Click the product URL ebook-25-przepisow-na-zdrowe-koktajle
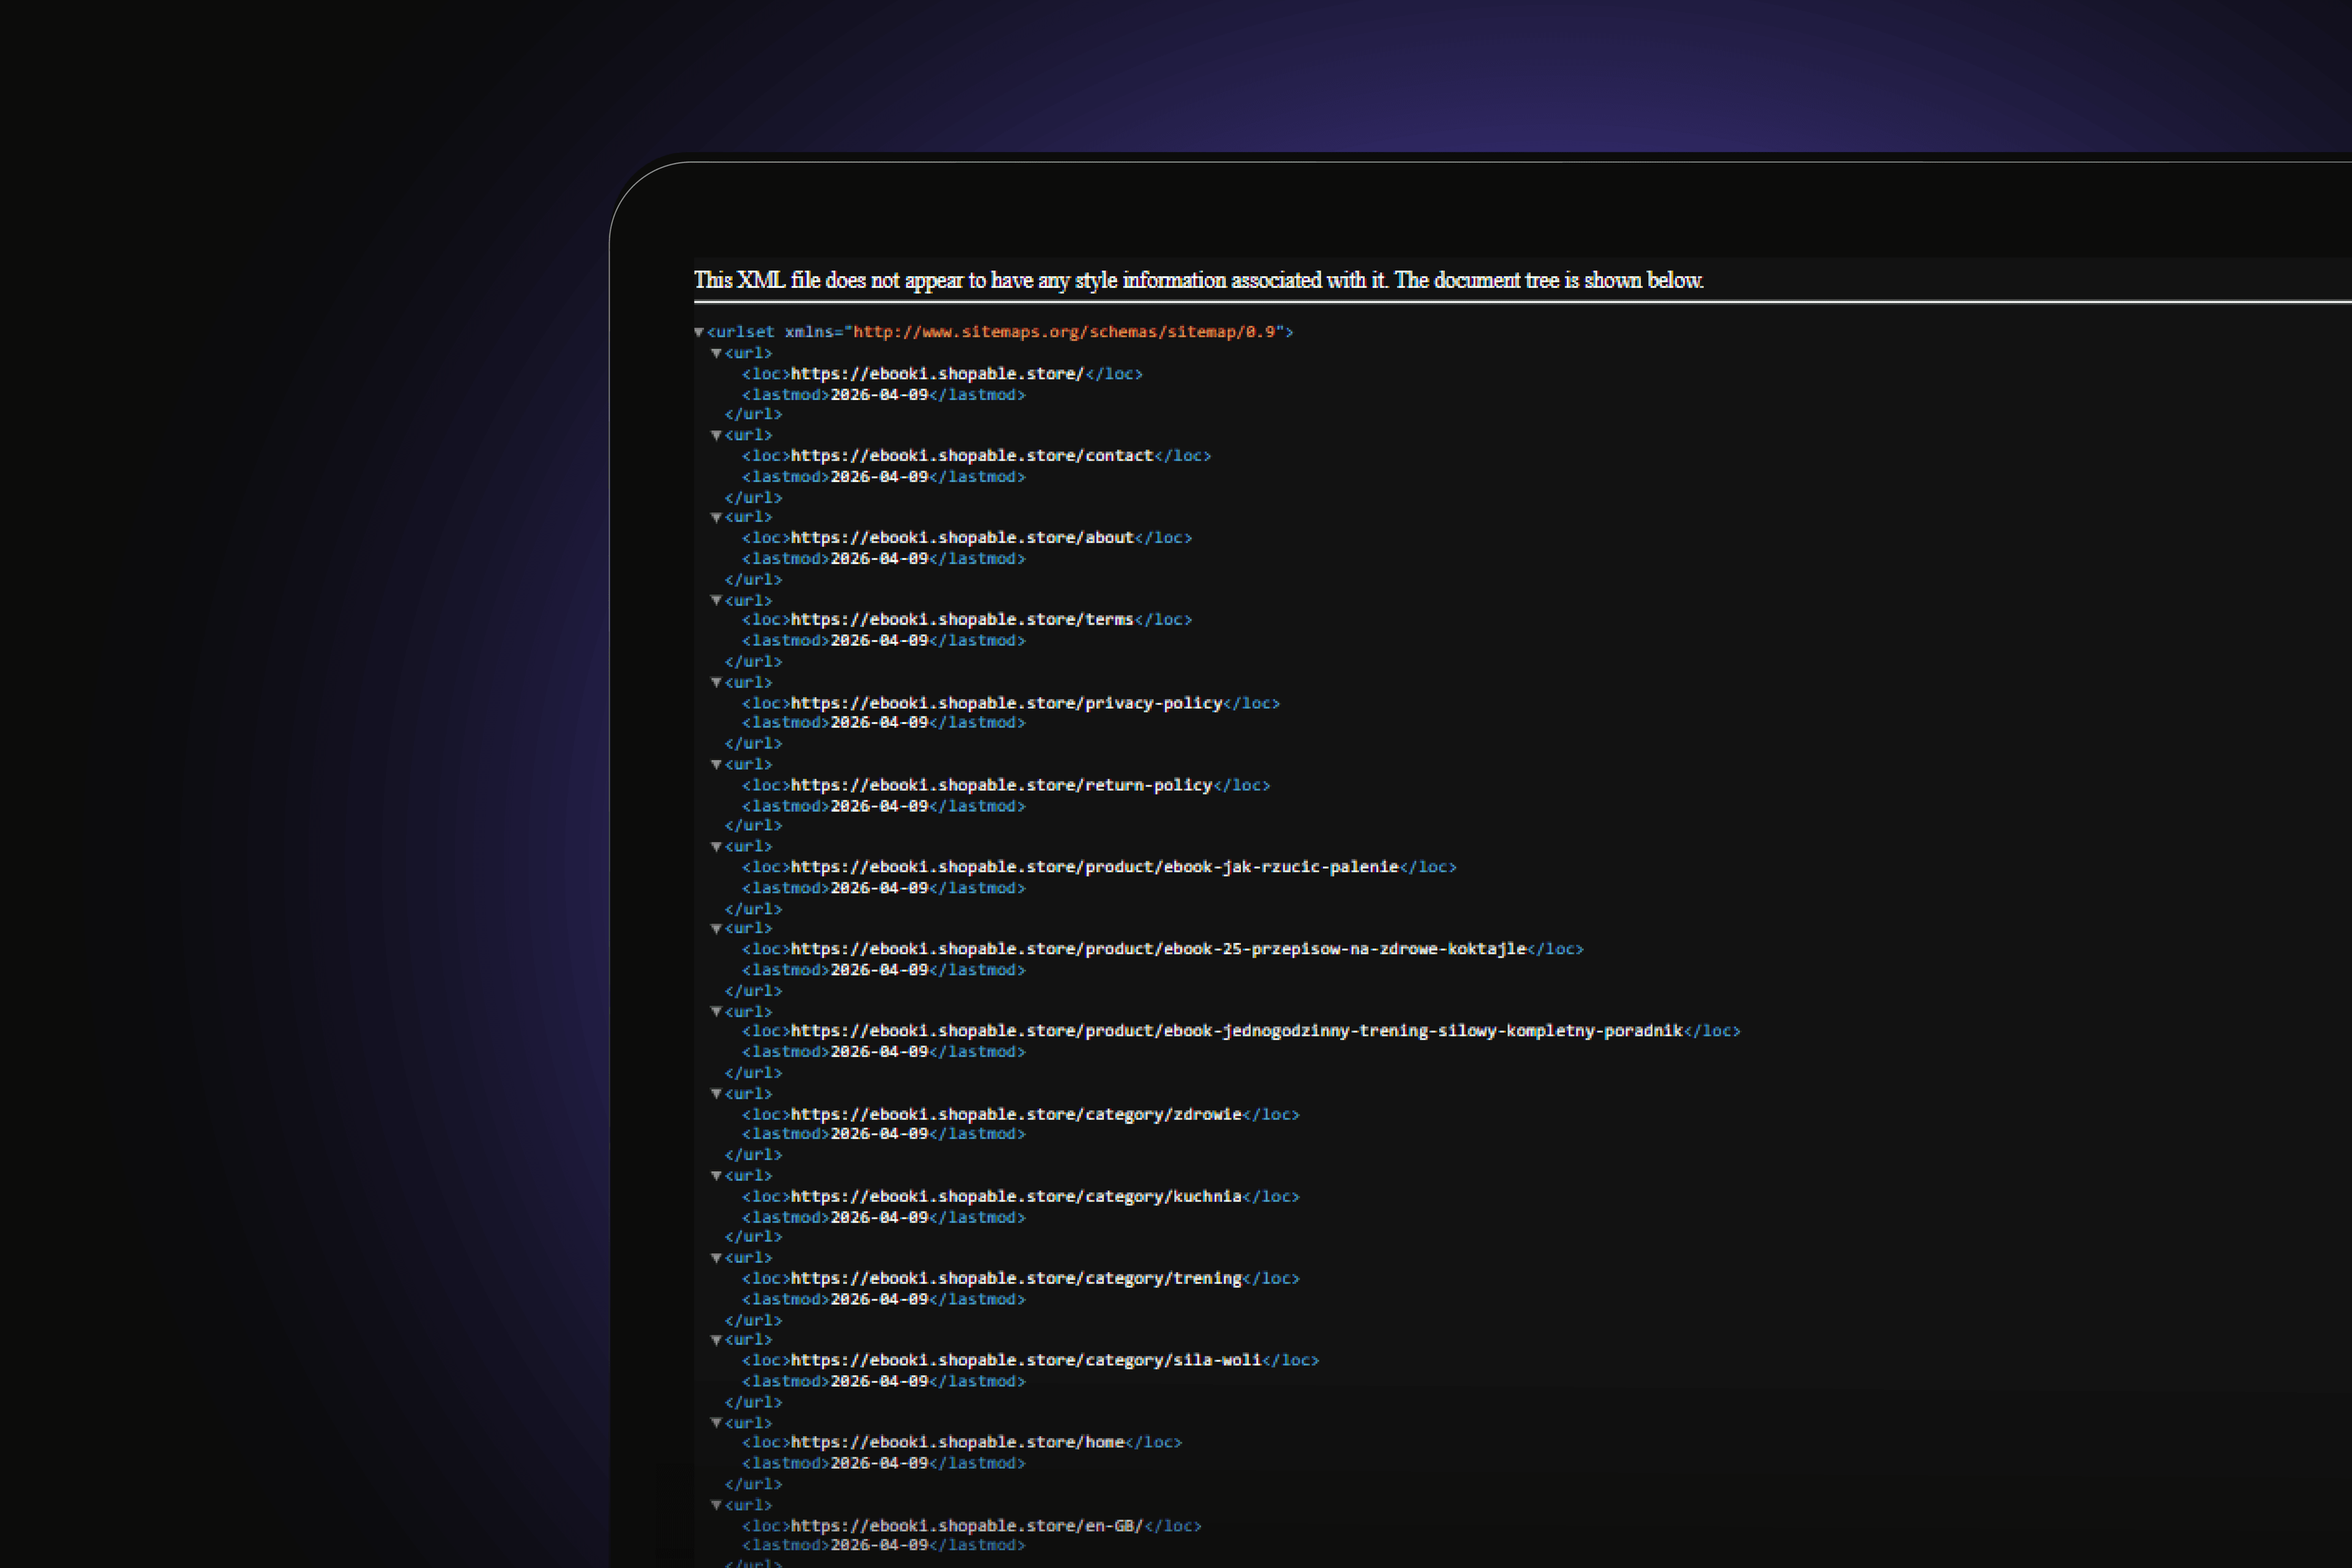 click(1158, 949)
